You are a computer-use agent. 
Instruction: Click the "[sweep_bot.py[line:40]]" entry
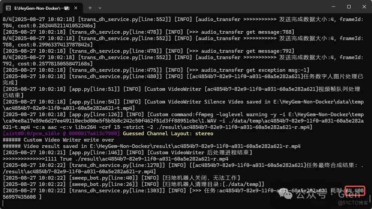(103, 178)
